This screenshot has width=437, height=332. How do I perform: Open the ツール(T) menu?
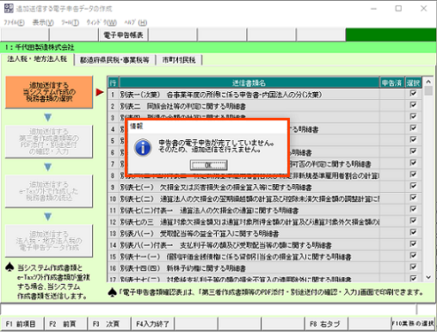[71, 22]
